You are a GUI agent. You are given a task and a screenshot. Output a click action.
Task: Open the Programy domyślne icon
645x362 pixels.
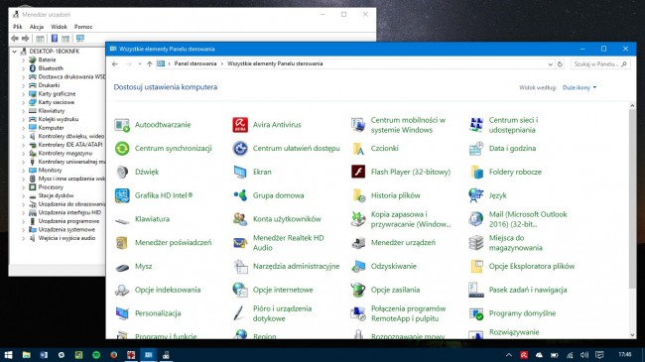[476, 313]
